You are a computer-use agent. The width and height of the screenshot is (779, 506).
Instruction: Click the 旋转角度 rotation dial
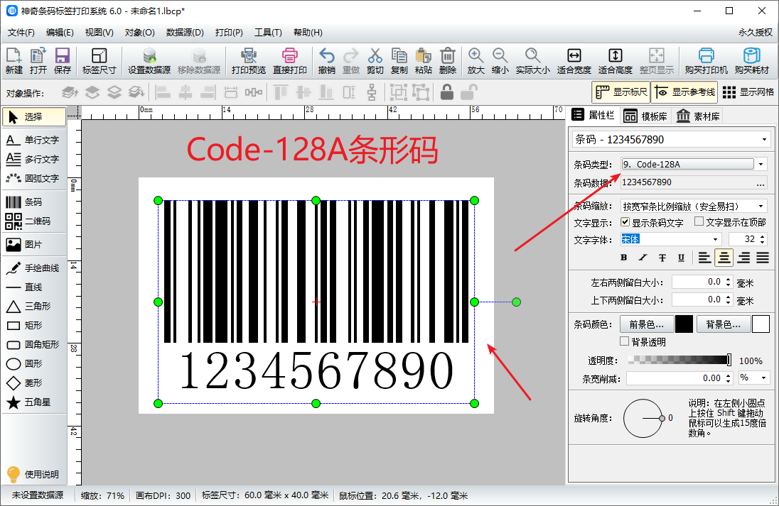pyautogui.click(x=643, y=418)
